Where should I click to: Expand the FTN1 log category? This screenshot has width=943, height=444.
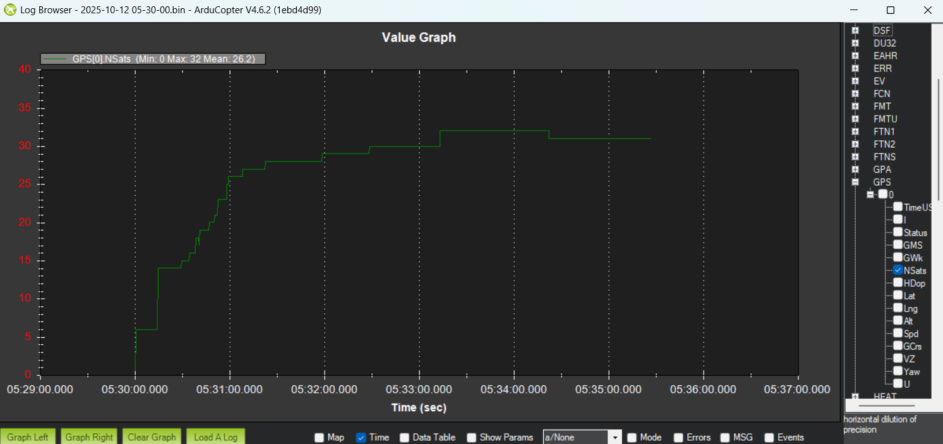pyautogui.click(x=855, y=131)
